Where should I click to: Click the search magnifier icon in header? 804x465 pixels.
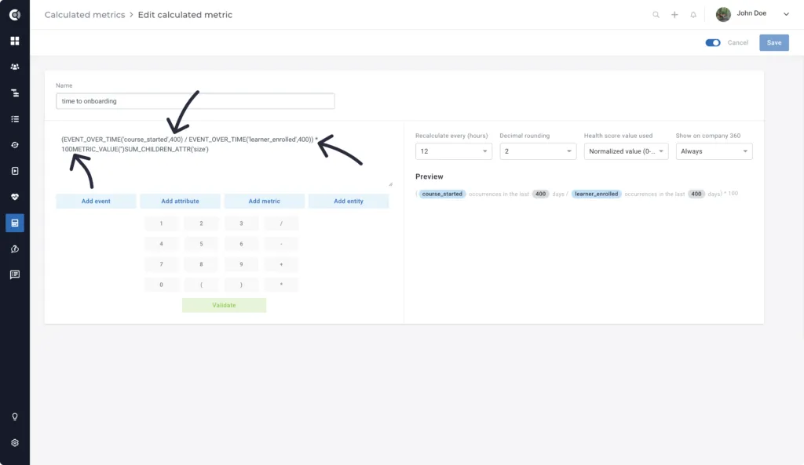click(656, 15)
